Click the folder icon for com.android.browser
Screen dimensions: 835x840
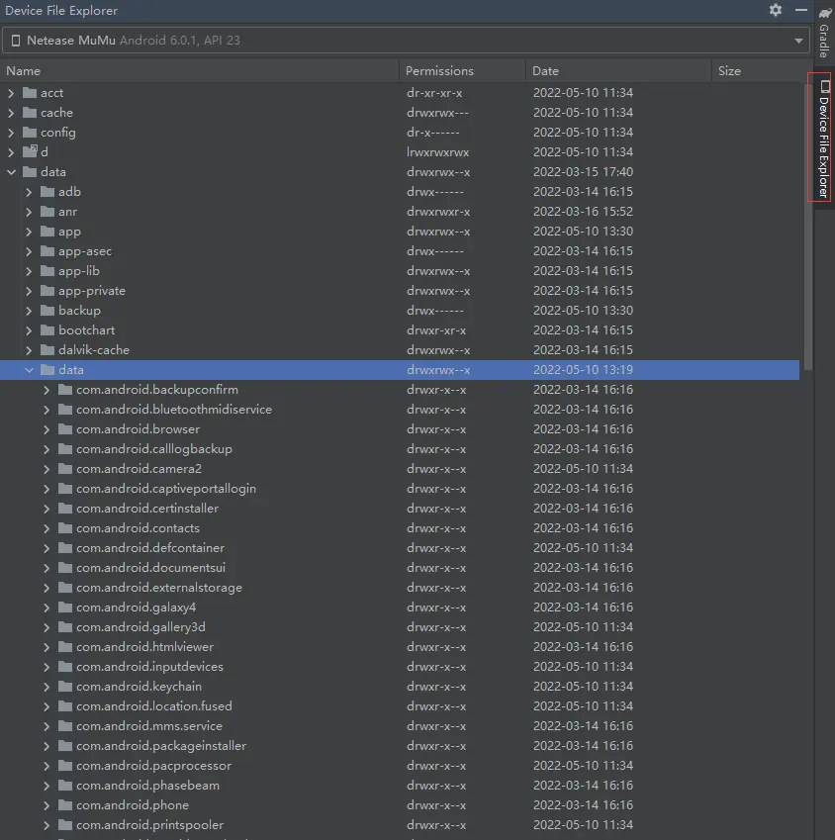(x=64, y=429)
